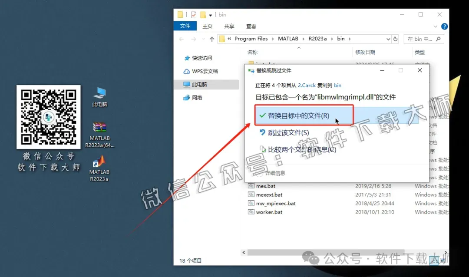Sort by the 类型 column header

click(419, 53)
